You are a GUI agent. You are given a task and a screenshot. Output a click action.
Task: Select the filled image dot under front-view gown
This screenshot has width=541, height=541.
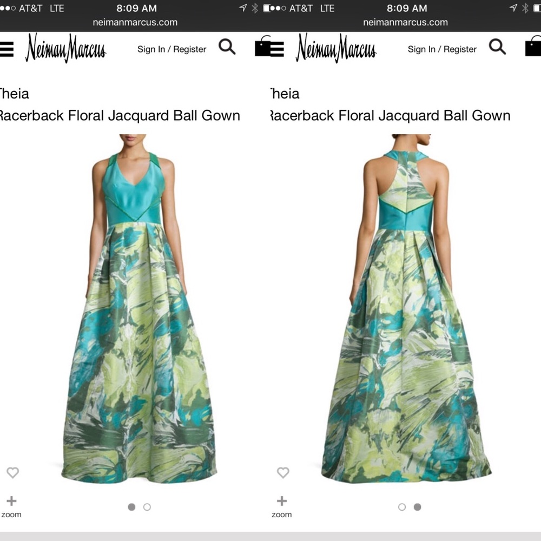(x=131, y=507)
